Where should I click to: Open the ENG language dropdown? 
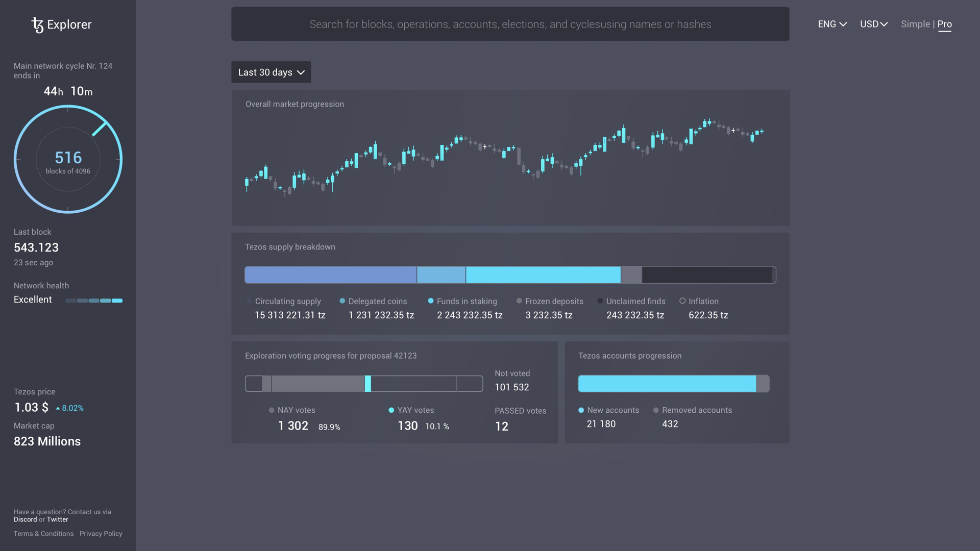tap(831, 24)
